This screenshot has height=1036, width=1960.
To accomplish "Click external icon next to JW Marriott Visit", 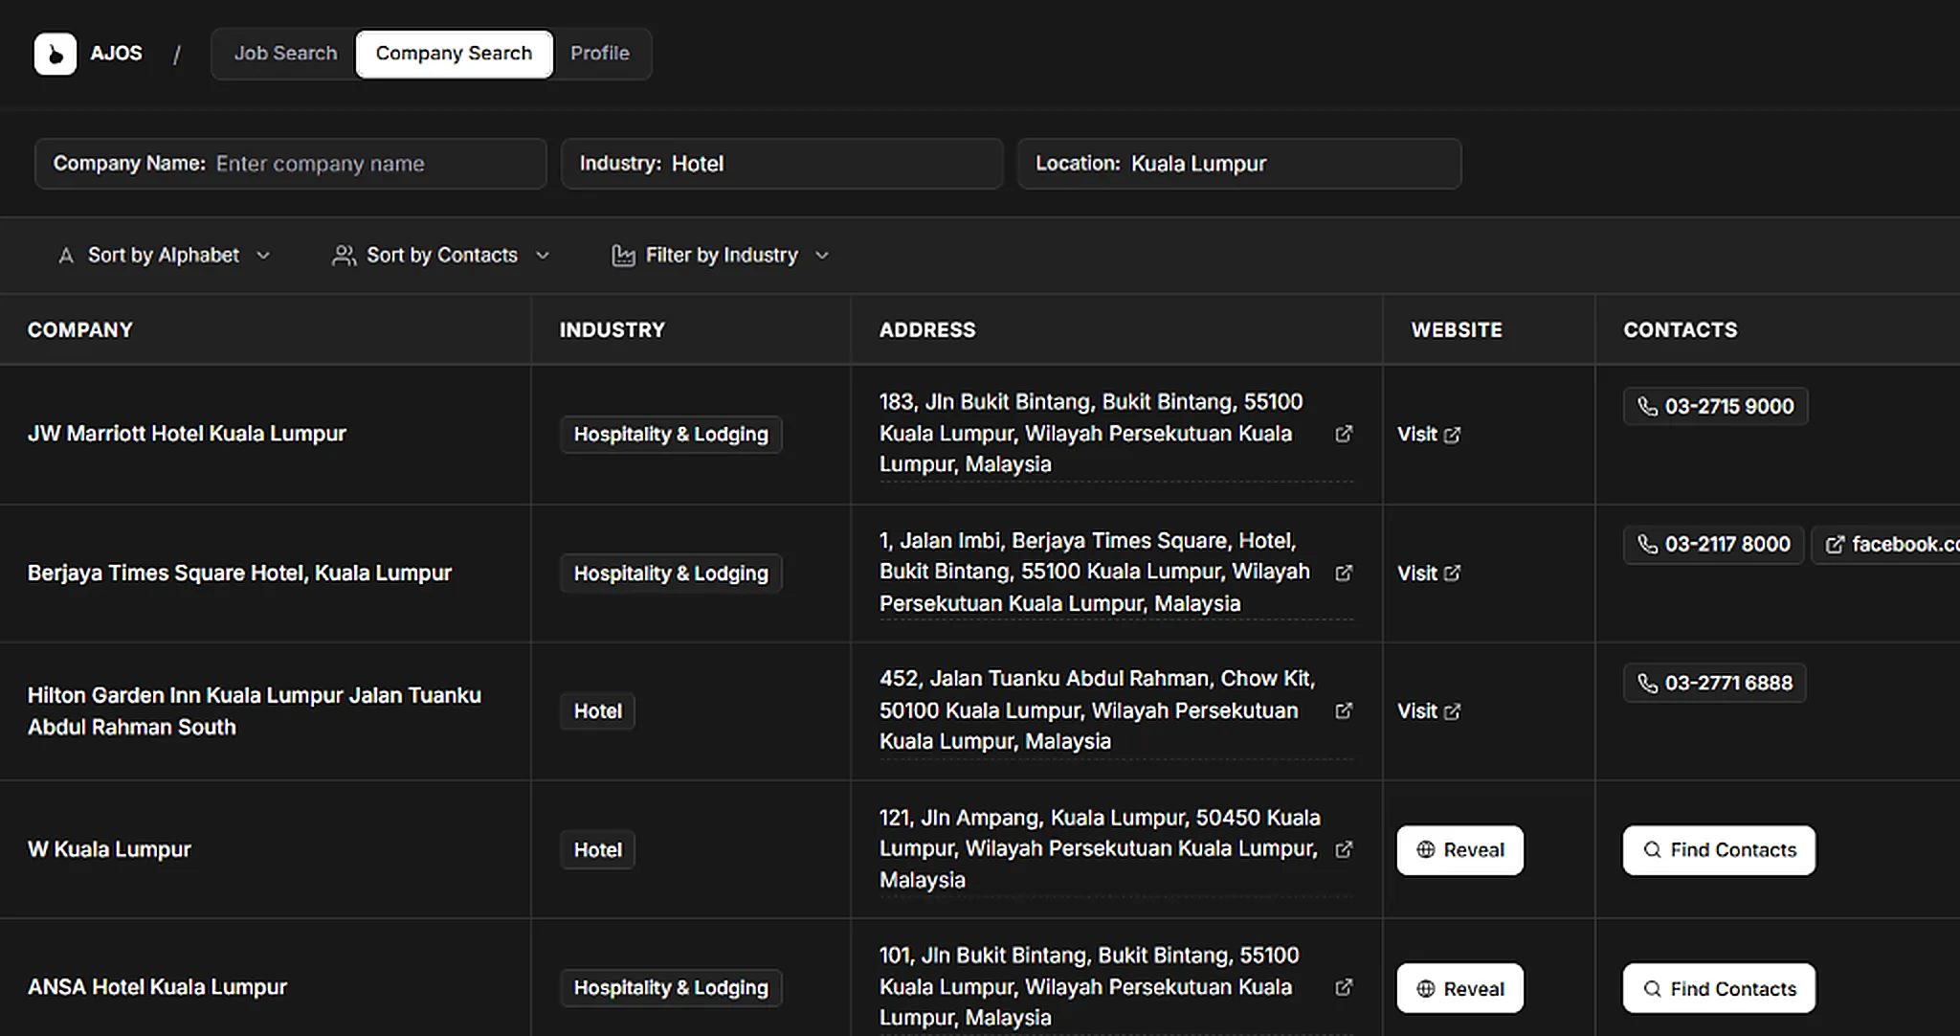I will (x=1452, y=435).
